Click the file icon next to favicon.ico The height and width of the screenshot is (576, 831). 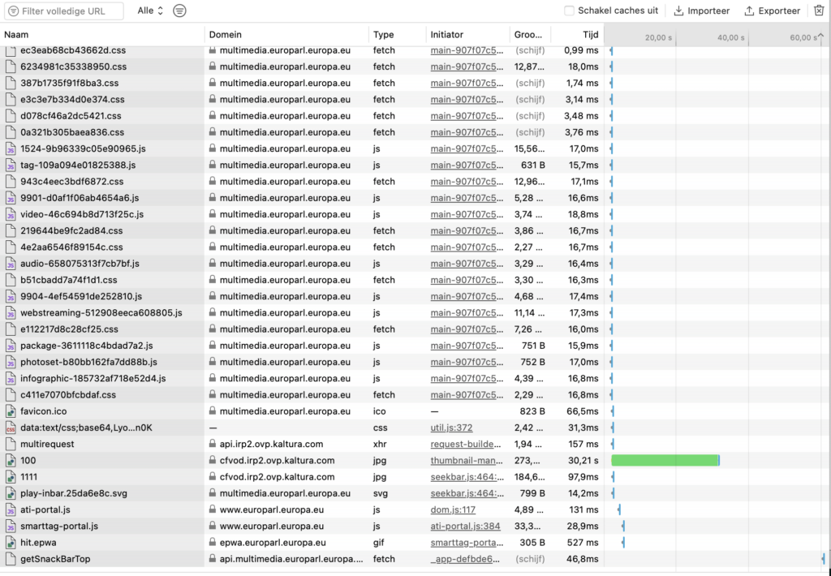pyautogui.click(x=9, y=411)
